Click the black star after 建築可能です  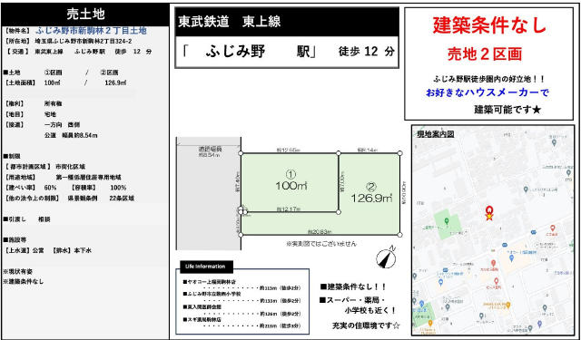[537, 110]
